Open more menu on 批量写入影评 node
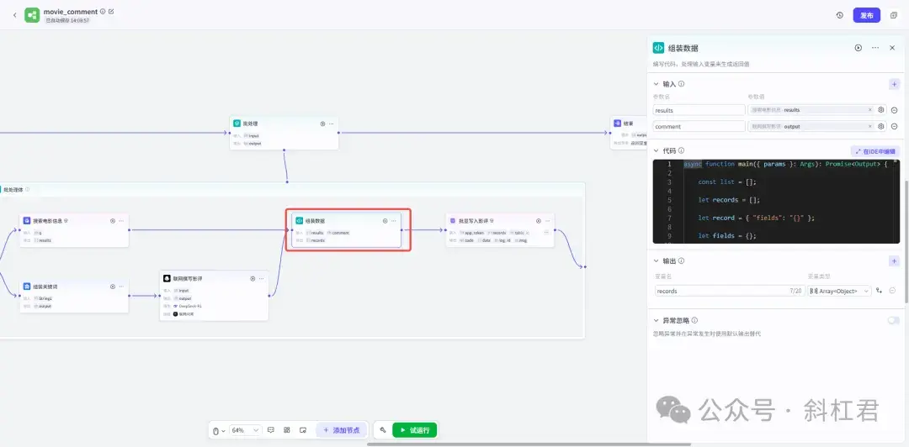The height and width of the screenshot is (447, 909). pyautogui.click(x=547, y=221)
